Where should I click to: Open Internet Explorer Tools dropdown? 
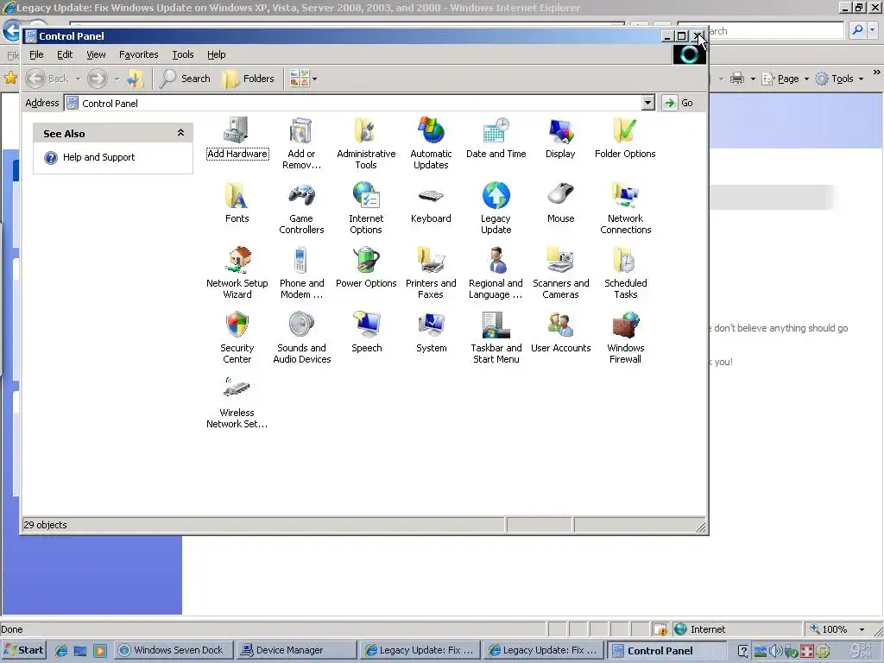[840, 79]
